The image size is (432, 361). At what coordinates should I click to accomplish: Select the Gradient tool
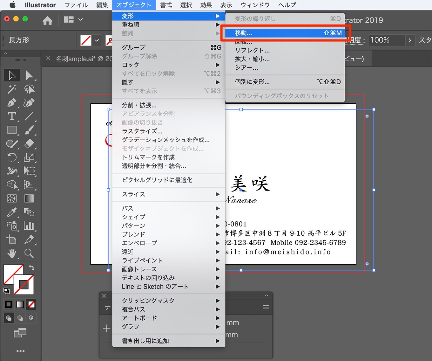(29, 198)
